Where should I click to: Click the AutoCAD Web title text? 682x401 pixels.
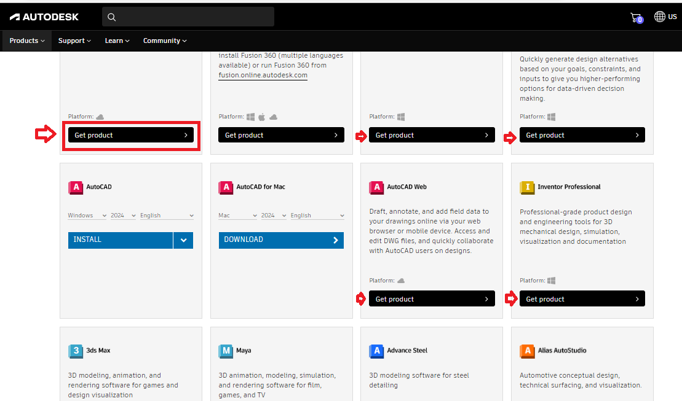pos(406,187)
